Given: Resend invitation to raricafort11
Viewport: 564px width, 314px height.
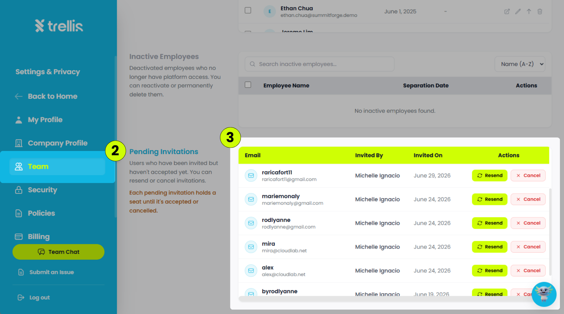Looking at the screenshot, I should pyautogui.click(x=490, y=175).
